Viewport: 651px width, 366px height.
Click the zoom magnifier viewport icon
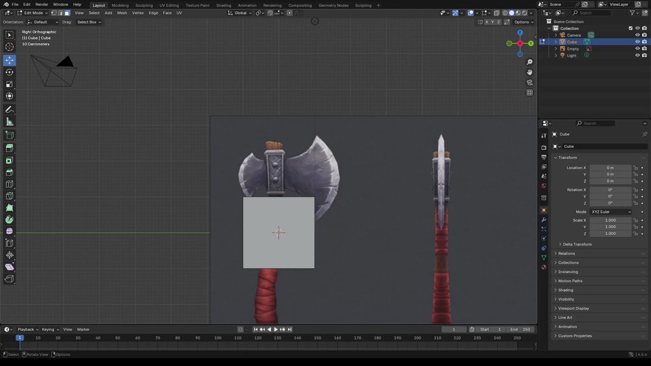[x=529, y=62]
